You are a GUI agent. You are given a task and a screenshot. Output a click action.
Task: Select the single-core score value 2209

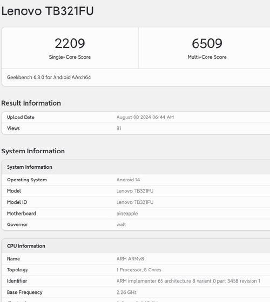pos(70,44)
